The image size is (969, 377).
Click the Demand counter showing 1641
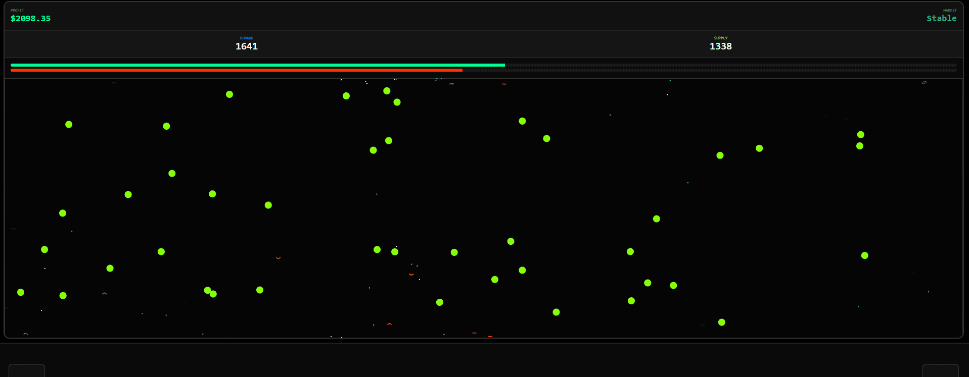(247, 46)
